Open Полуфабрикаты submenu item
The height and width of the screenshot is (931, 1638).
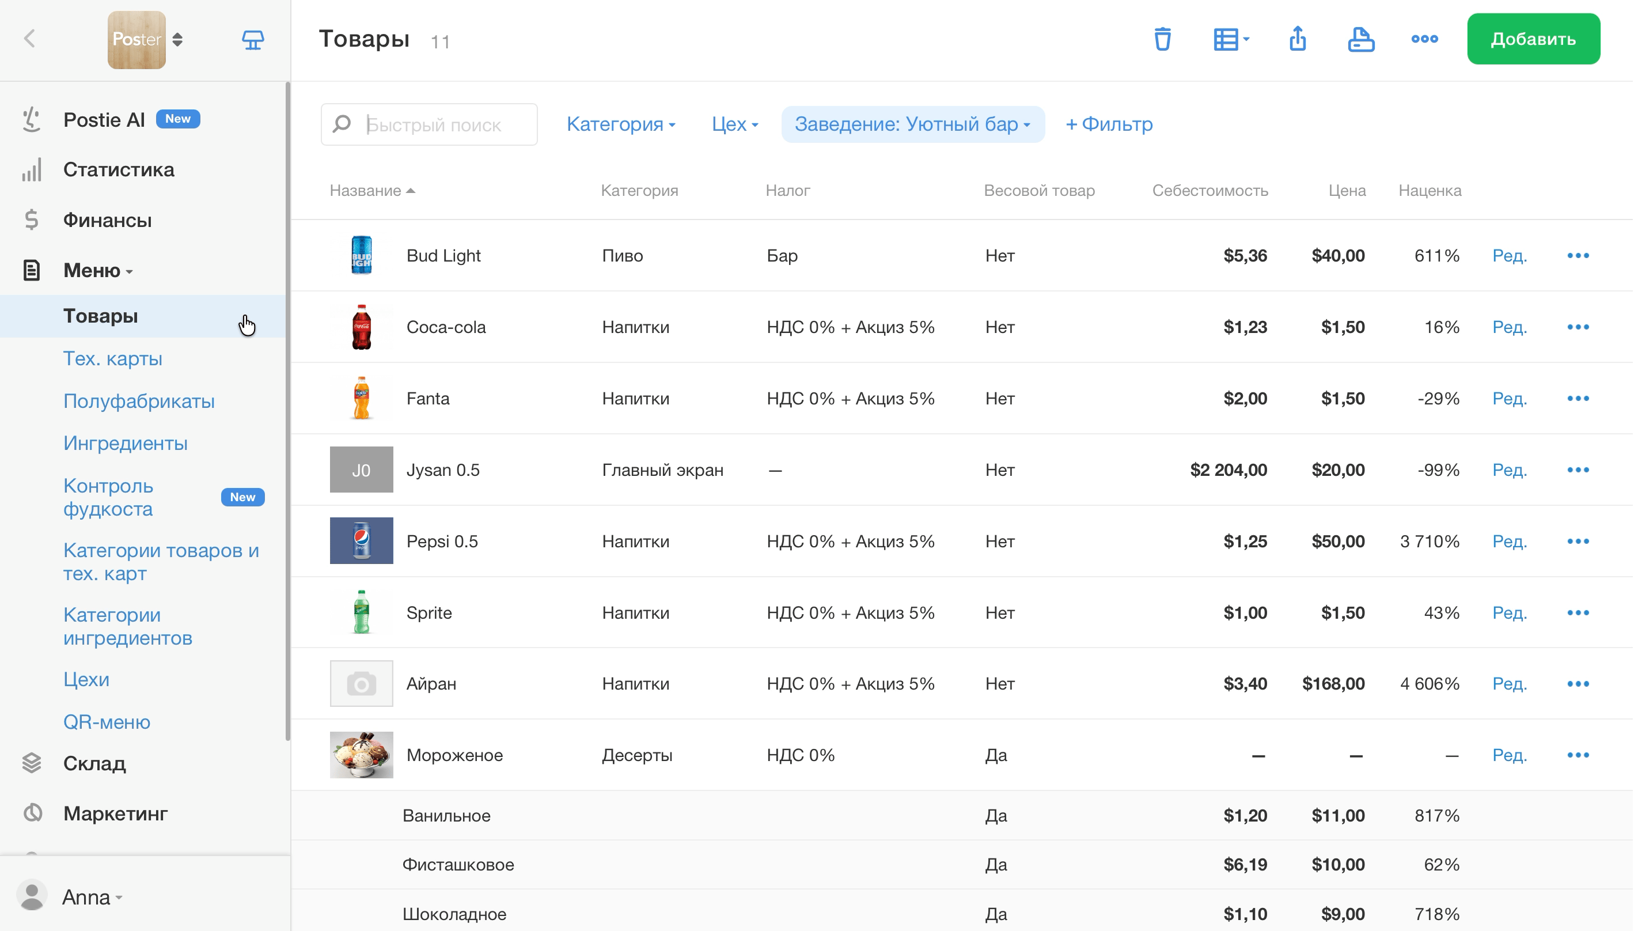pos(139,402)
